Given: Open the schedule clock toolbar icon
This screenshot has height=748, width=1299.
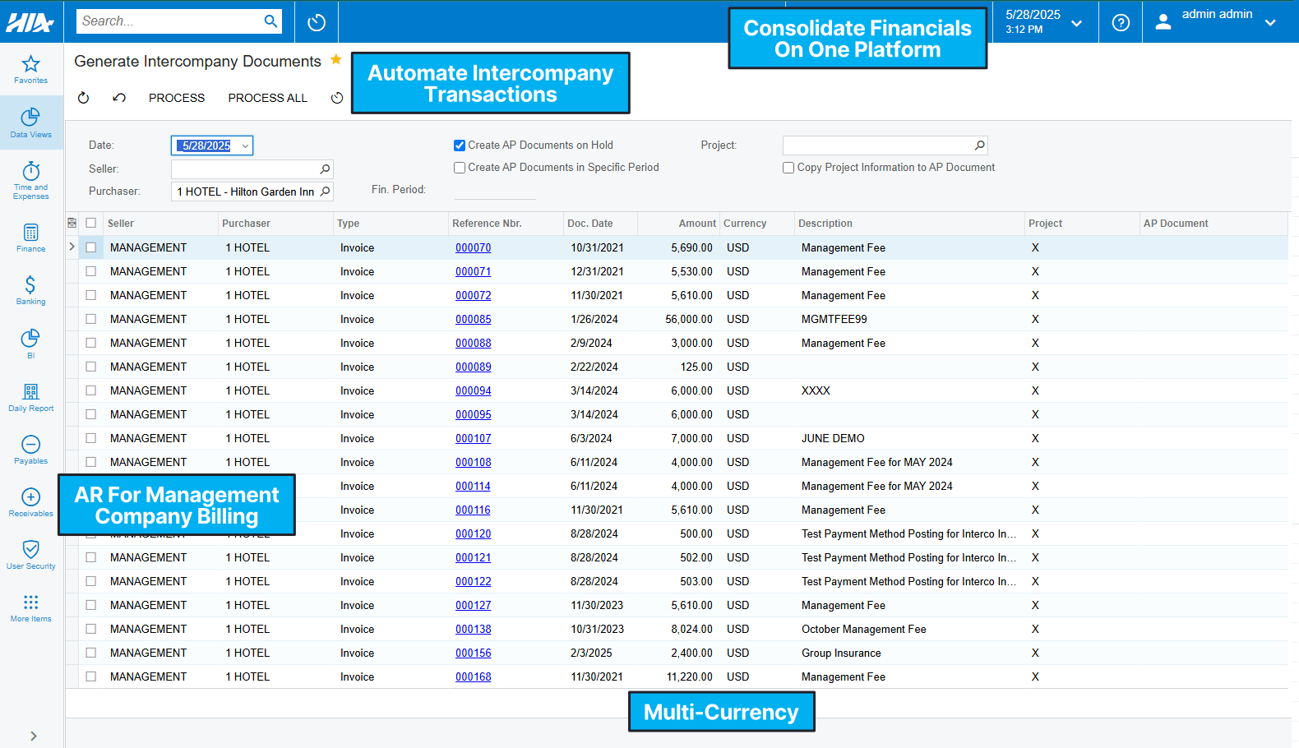Looking at the screenshot, I should 337,98.
